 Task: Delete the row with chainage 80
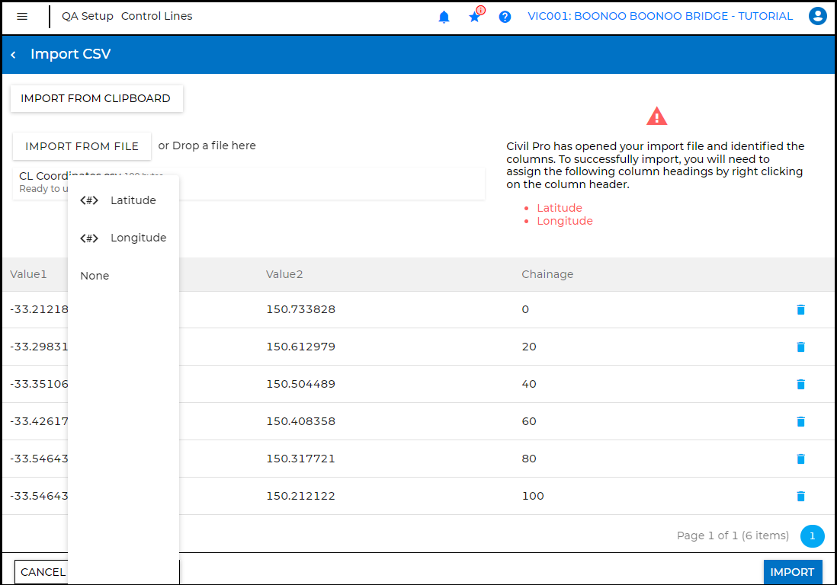click(x=800, y=459)
